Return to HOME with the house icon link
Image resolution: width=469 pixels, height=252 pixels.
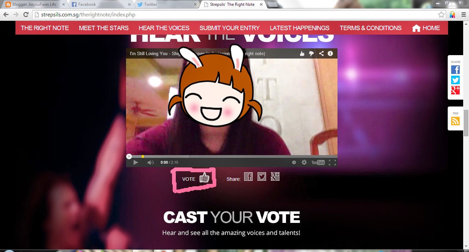pos(426,28)
